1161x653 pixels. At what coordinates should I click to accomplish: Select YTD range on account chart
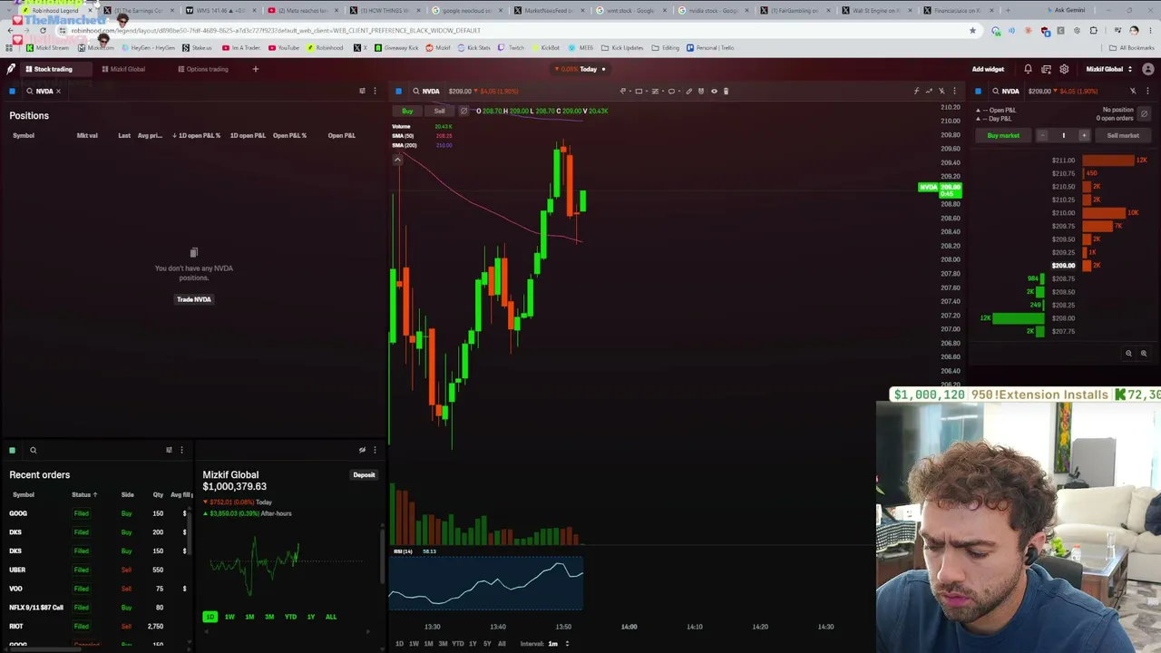pos(290,617)
